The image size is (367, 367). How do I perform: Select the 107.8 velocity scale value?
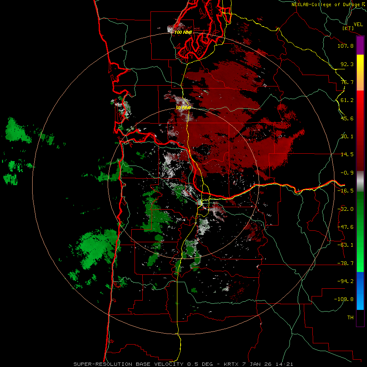[345, 46]
